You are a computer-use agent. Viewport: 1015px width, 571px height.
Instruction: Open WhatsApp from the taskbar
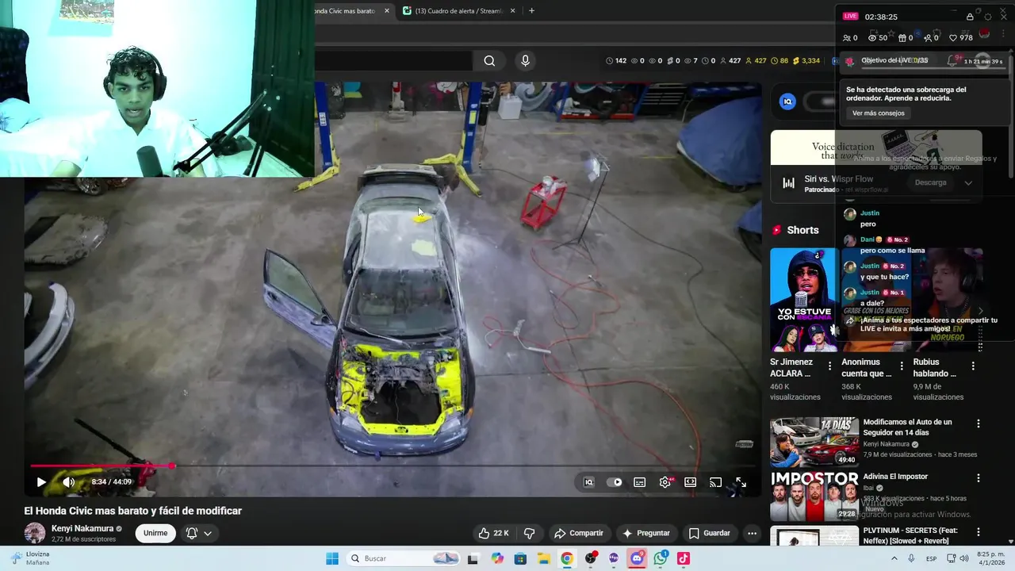(661, 558)
